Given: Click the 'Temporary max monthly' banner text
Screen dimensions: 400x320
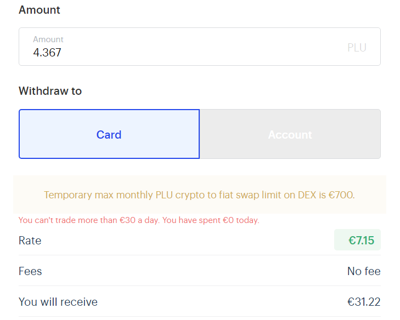Looking at the screenshot, I should click(99, 195).
